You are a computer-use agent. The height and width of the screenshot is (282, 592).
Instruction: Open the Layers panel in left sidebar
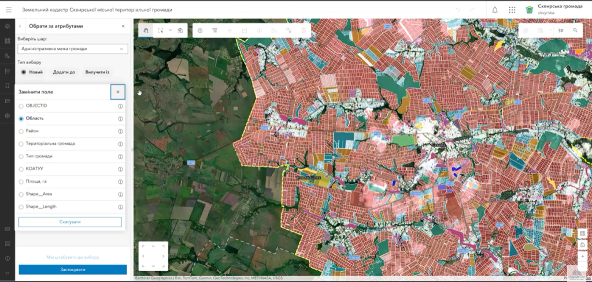coord(8,27)
